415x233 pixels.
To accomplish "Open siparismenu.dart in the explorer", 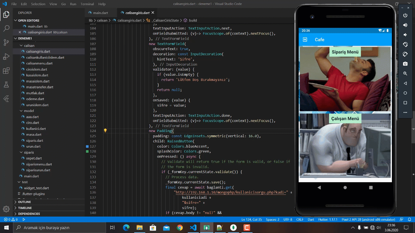I will (39, 164).
